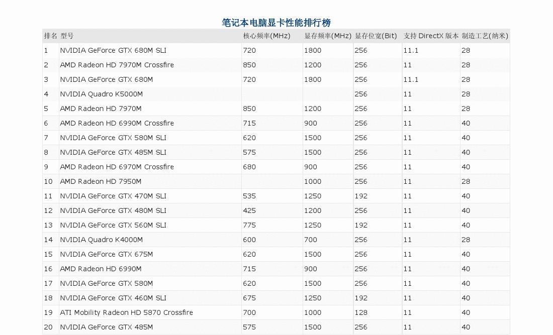Click core clock 680 of 6970M Crossfire
The image size is (553, 335).
tap(249, 167)
